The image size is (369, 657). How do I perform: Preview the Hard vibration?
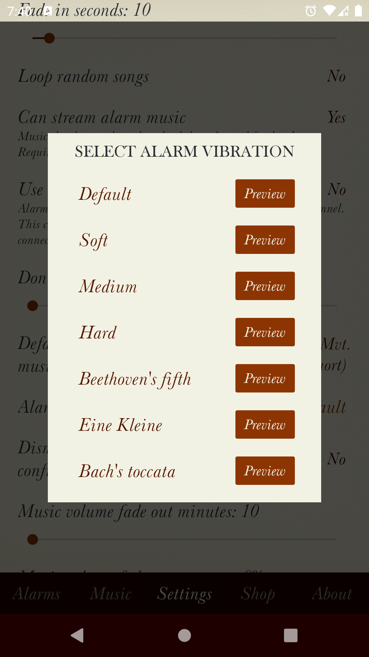point(265,332)
